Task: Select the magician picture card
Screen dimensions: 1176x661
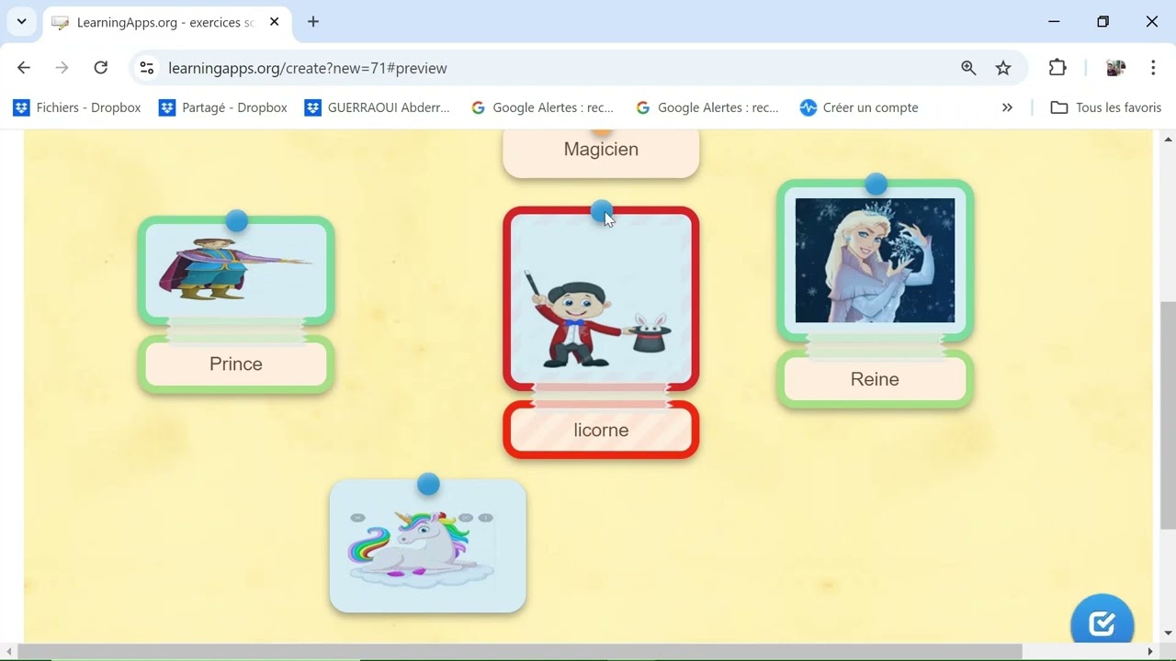Action: [601, 298]
